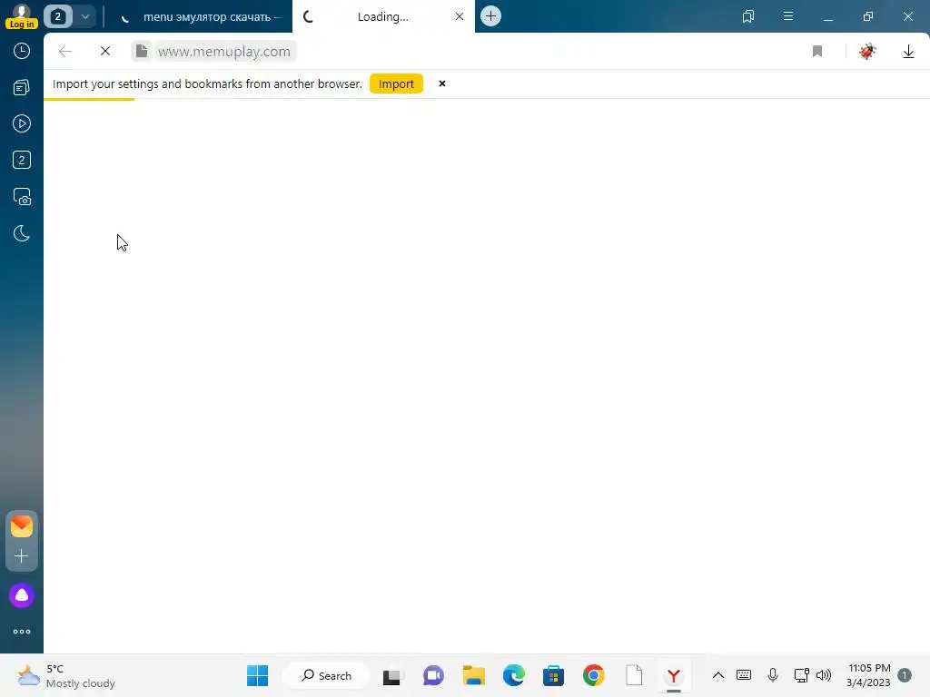This screenshot has width=930, height=697.
Task: Show hidden system tray icons
Action: tap(718, 675)
